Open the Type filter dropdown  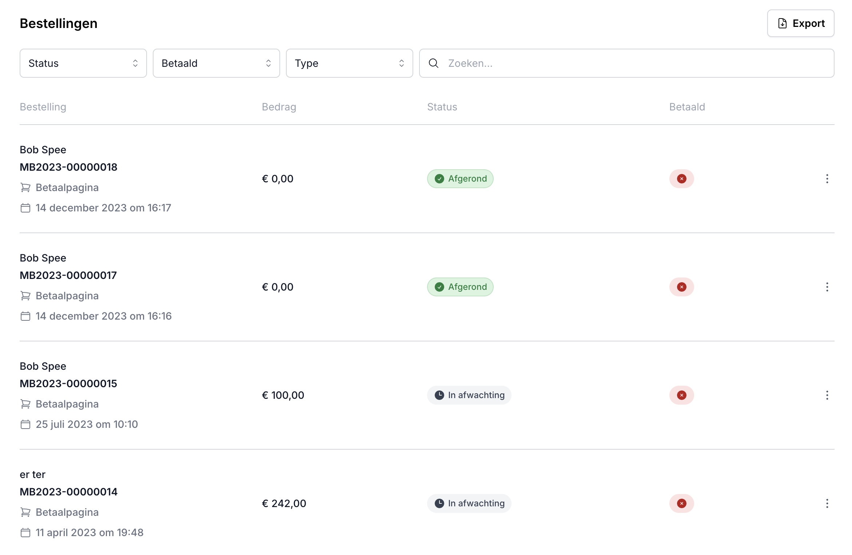click(x=349, y=63)
